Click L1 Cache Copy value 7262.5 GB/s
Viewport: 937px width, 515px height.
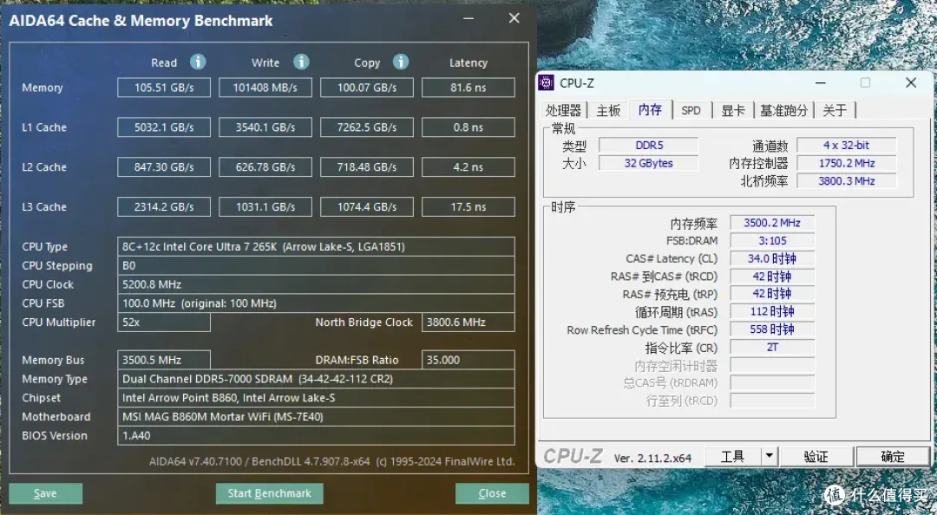click(x=367, y=127)
